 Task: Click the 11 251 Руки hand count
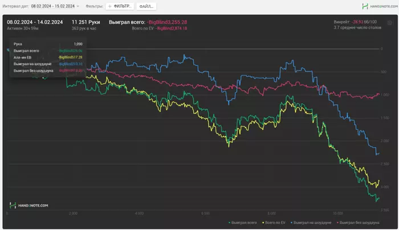[x=86, y=21]
